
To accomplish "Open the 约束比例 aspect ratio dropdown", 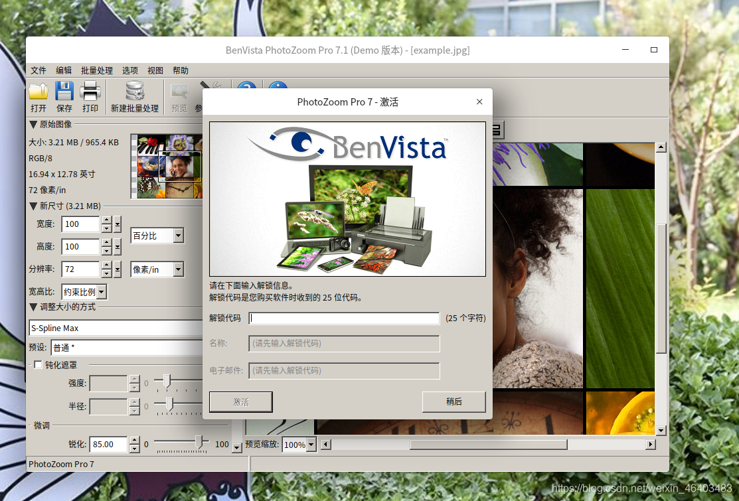I will (x=102, y=292).
